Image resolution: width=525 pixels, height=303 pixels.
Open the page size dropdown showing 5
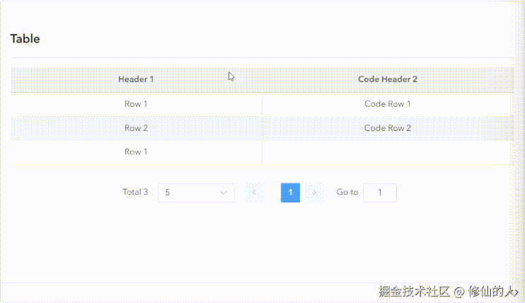[196, 193]
